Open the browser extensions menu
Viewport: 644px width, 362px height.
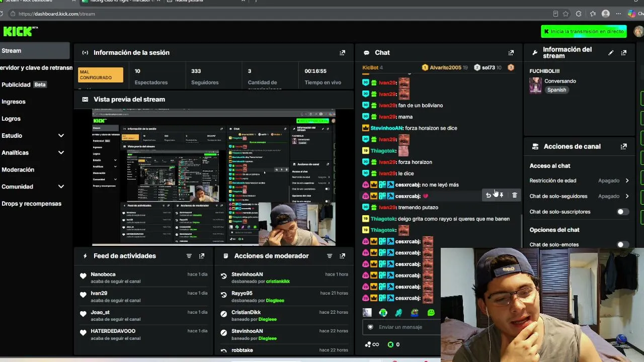pos(579,14)
